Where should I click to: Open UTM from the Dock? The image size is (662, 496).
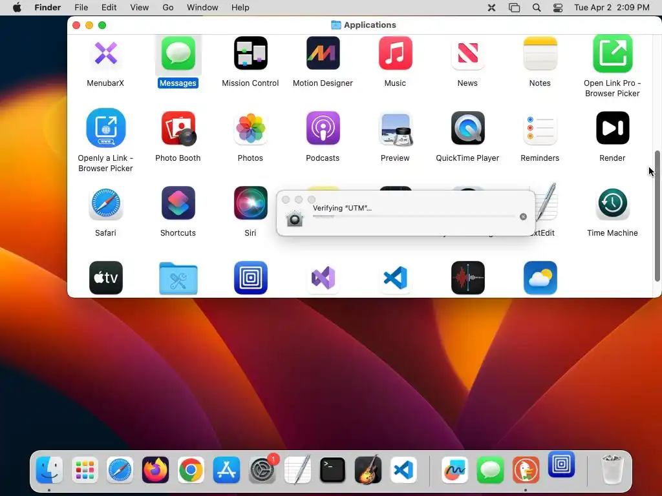point(562,464)
